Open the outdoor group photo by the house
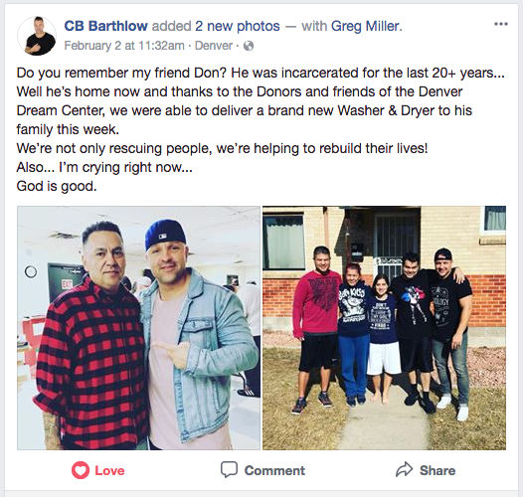The width and height of the screenshot is (523, 497). 384,328
